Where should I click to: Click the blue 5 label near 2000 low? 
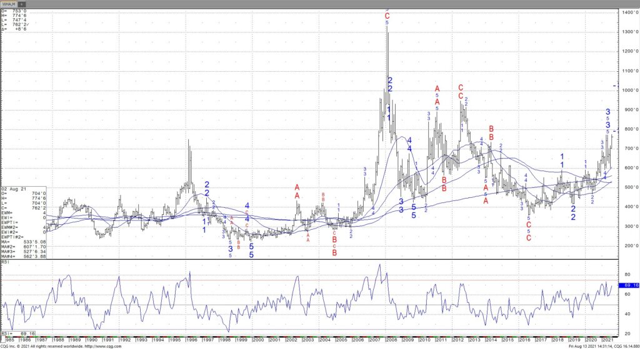(251, 255)
